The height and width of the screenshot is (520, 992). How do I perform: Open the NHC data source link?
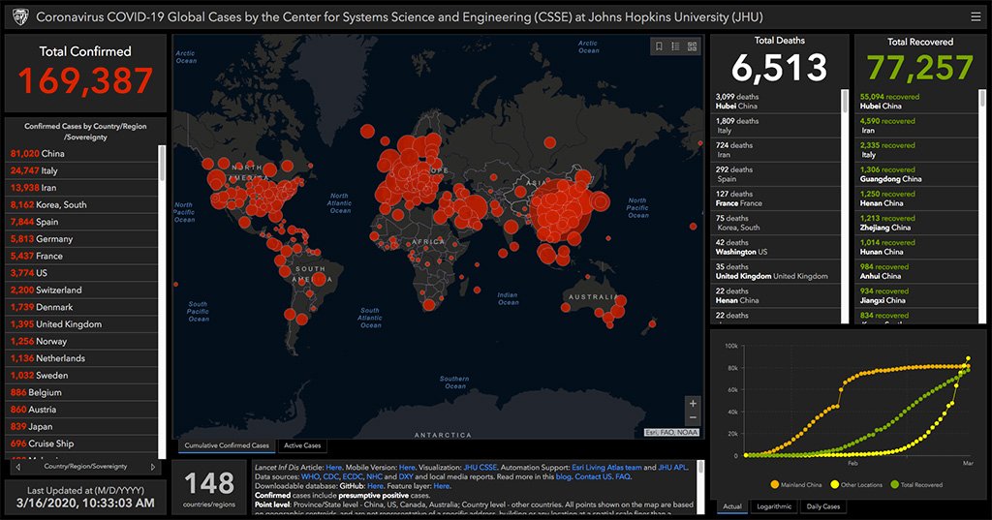[x=374, y=477]
